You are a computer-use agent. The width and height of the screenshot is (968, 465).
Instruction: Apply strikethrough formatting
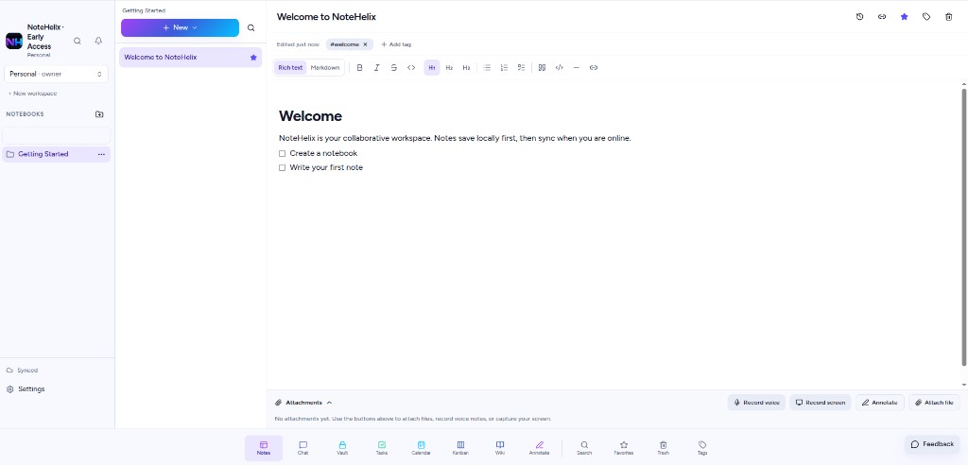click(x=394, y=68)
